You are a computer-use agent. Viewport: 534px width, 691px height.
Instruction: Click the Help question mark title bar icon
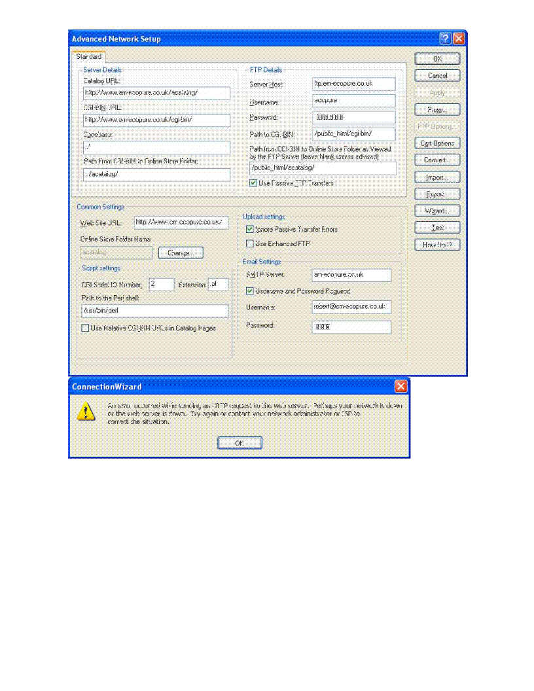[444, 39]
